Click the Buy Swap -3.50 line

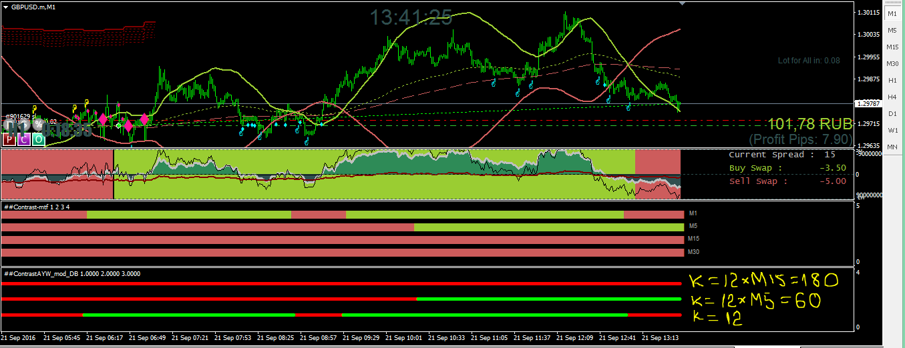(787, 168)
